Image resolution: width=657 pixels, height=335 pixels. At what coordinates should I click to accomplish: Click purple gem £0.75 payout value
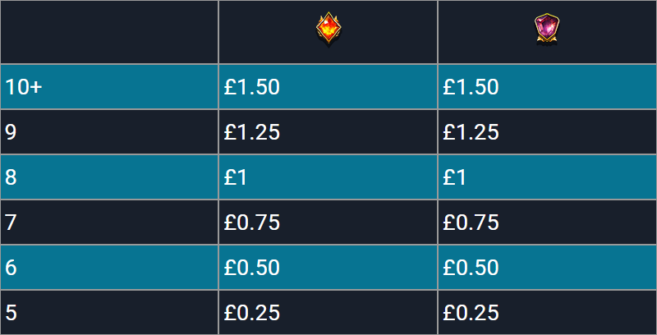[471, 223]
